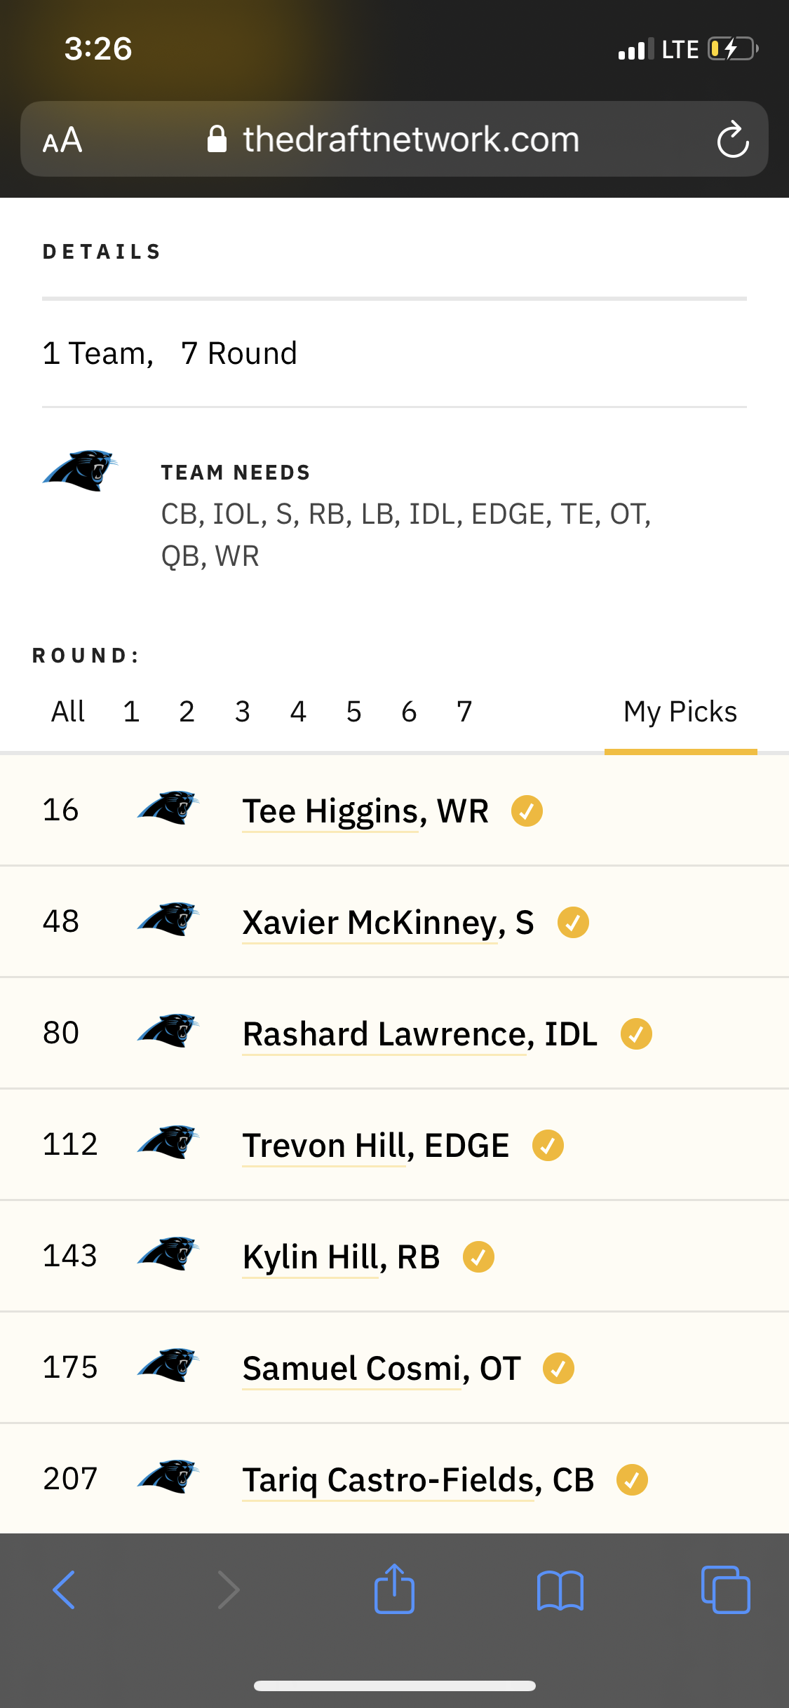Open the Safari share sheet icon
Screen dimensions: 789x1708
[394, 1588]
